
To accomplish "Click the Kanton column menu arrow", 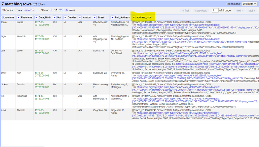I will 80,17.
